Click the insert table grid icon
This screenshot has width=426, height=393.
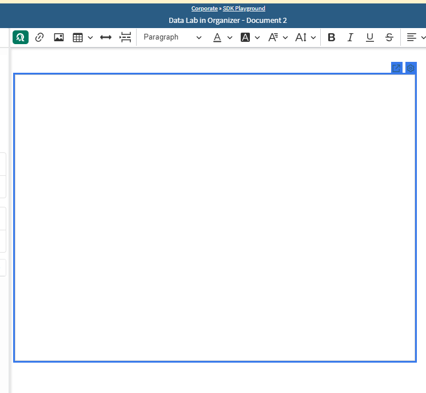tap(78, 37)
